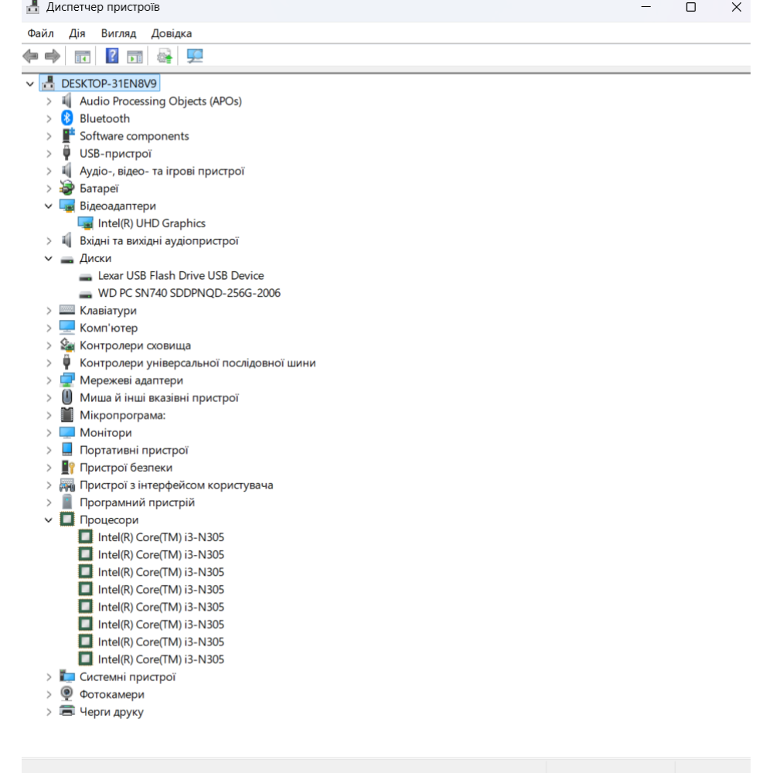Open the Файл menu
773x773 pixels.
tap(40, 33)
